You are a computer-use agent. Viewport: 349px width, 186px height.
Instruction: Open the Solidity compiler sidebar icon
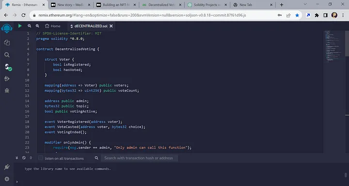(x=8, y=67)
